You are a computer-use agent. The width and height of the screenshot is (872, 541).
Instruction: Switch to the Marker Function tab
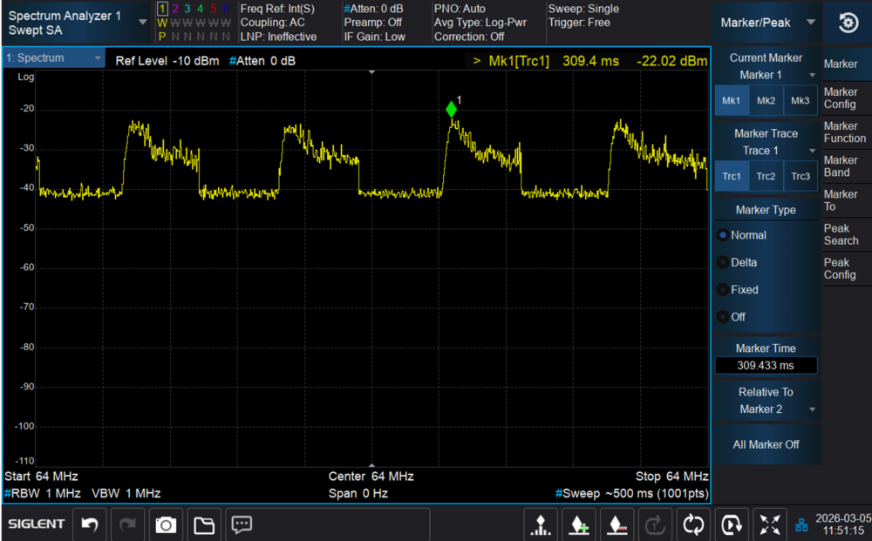(x=845, y=132)
